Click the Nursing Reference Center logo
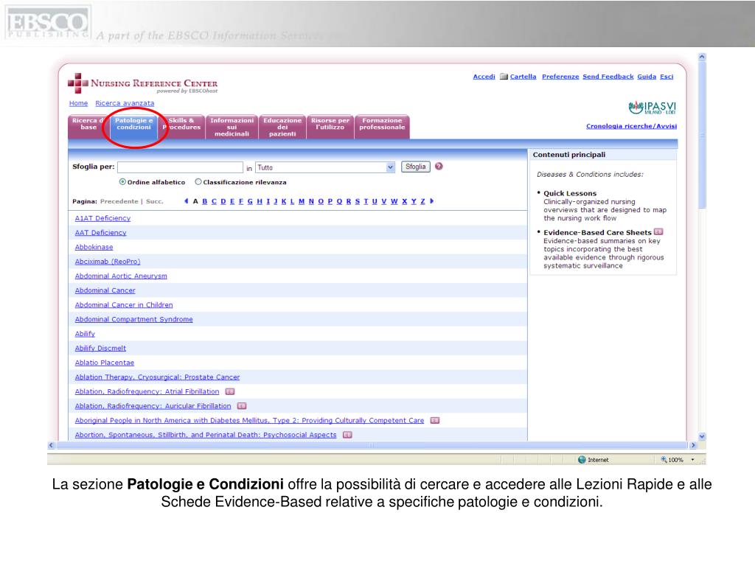 coord(143,84)
